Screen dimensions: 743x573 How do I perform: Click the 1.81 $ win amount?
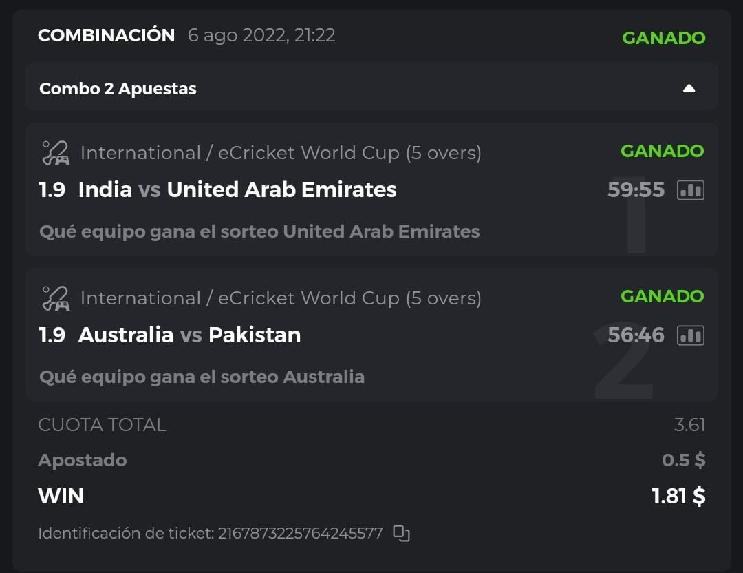pyautogui.click(x=678, y=496)
